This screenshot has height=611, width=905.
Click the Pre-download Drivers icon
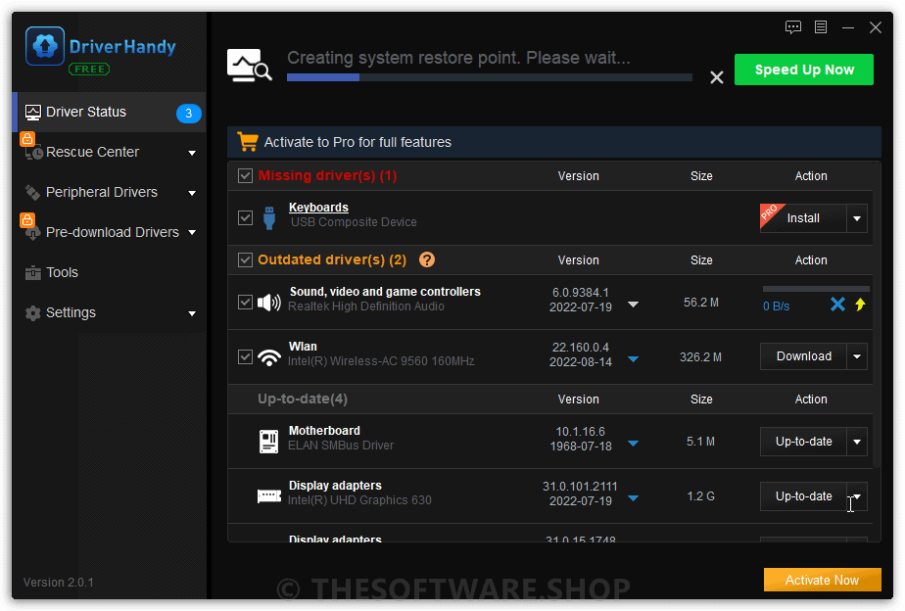pyautogui.click(x=33, y=232)
